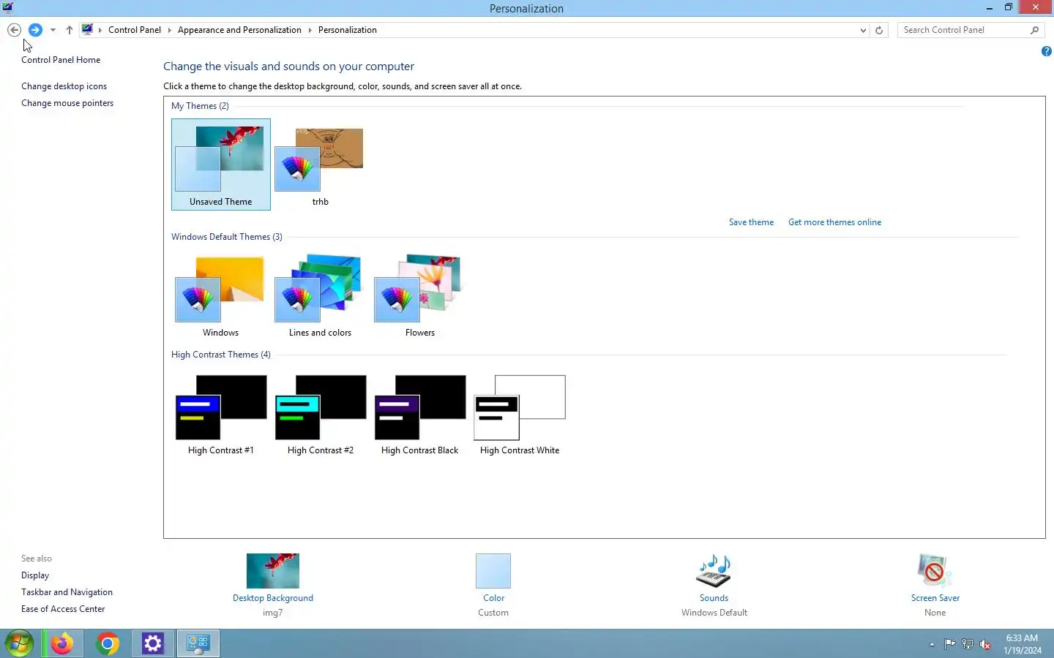Click Get more themes online
Screen dimensions: 1054x658
(834, 222)
